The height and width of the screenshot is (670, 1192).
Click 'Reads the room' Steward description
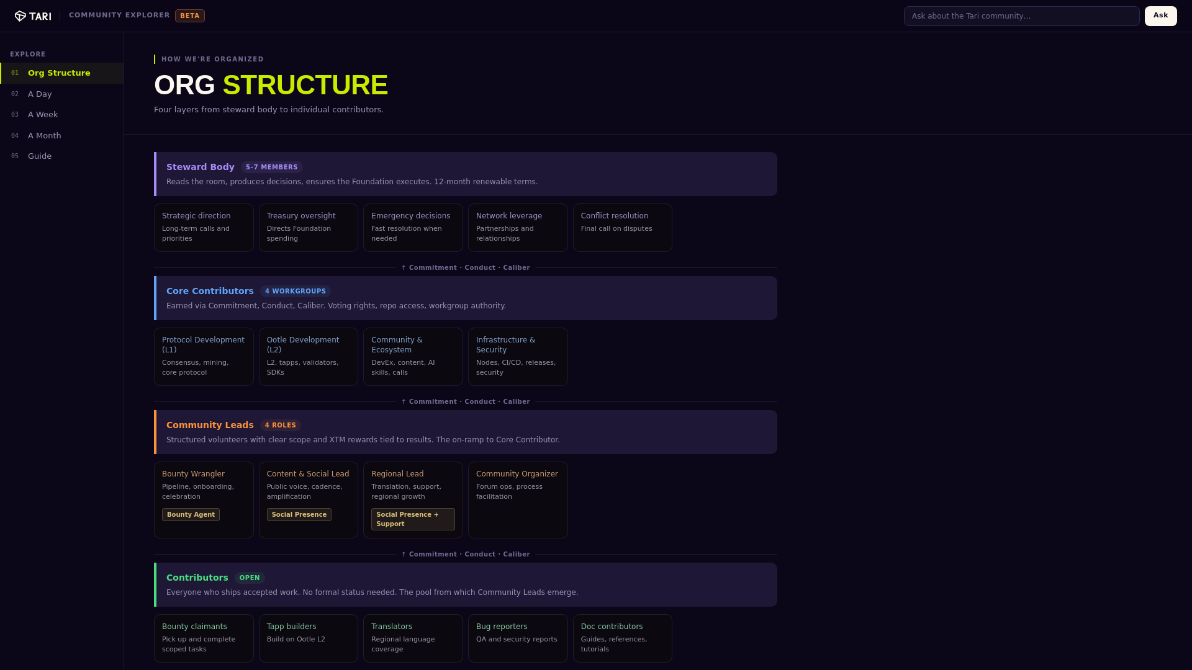click(x=352, y=182)
